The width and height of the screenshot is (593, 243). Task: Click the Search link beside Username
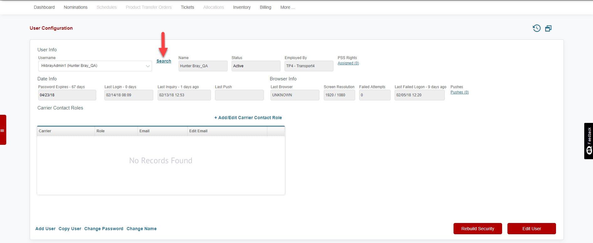pyautogui.click(x=164, y=61)
